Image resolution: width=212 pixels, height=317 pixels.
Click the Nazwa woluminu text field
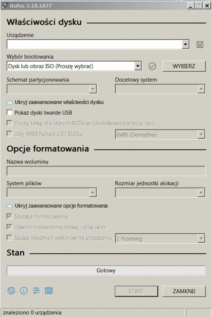pyautogui.click(x=106, y=171)
